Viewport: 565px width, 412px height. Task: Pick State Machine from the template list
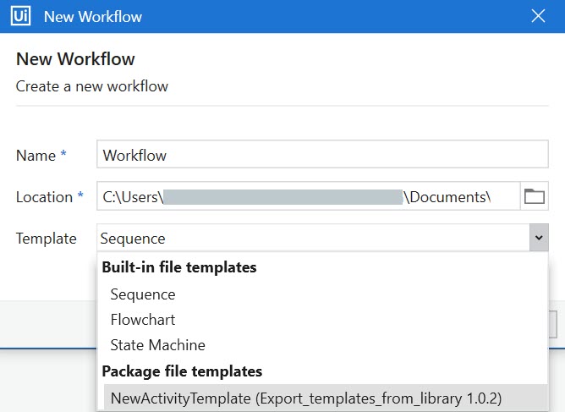(x=157, y=345)
